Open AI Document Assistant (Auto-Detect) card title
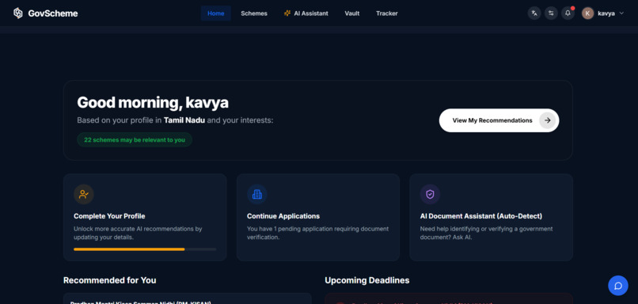Image resolution: width=638 pixels, height=304 pixels. tap(481, 216)
